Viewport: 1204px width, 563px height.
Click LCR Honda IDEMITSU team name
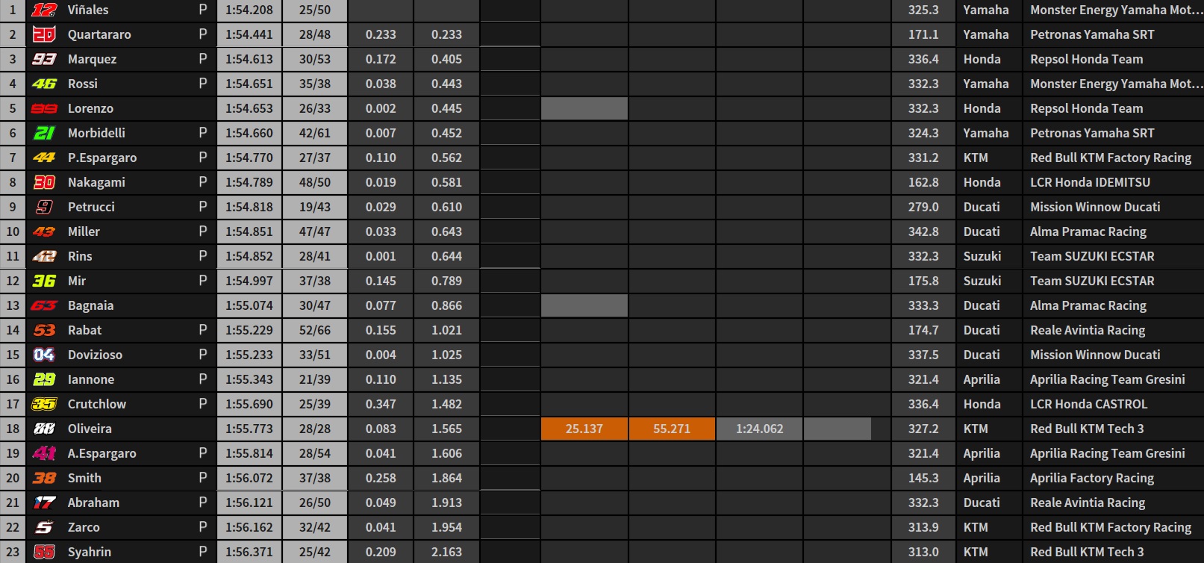click(1090, 182)
